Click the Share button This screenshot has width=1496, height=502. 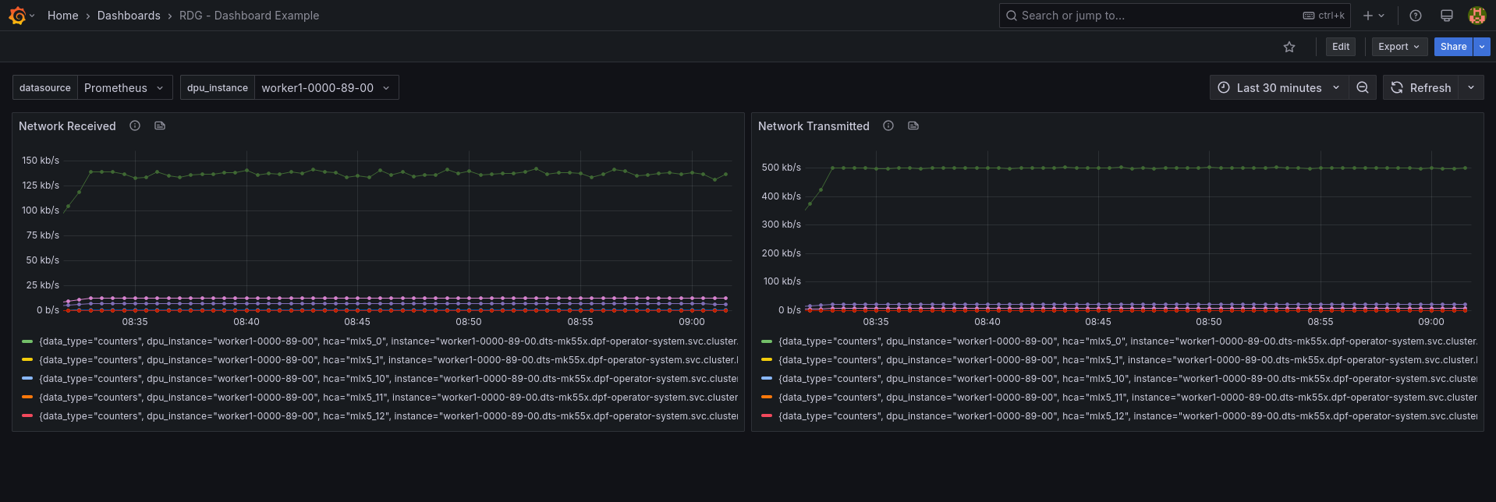click(x=1453, y=47)
